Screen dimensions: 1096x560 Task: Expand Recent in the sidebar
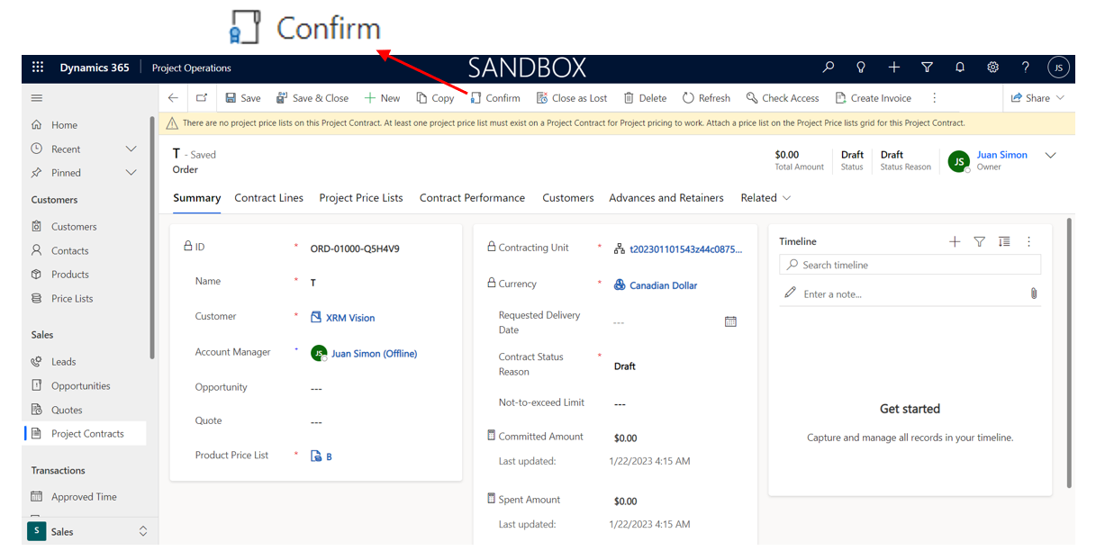coord(131,149)
